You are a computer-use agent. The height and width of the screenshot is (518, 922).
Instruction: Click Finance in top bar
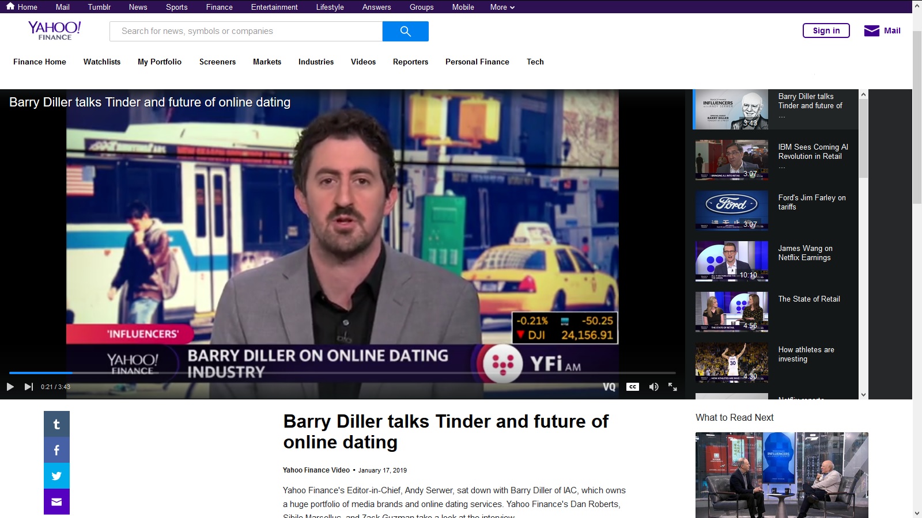pyautogui.click(x=220, y=7)
